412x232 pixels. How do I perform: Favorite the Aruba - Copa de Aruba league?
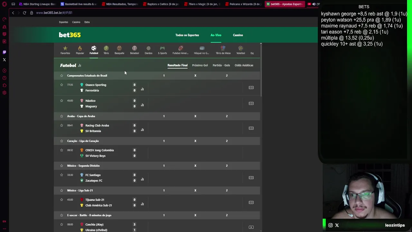click(x=61, y=116)
